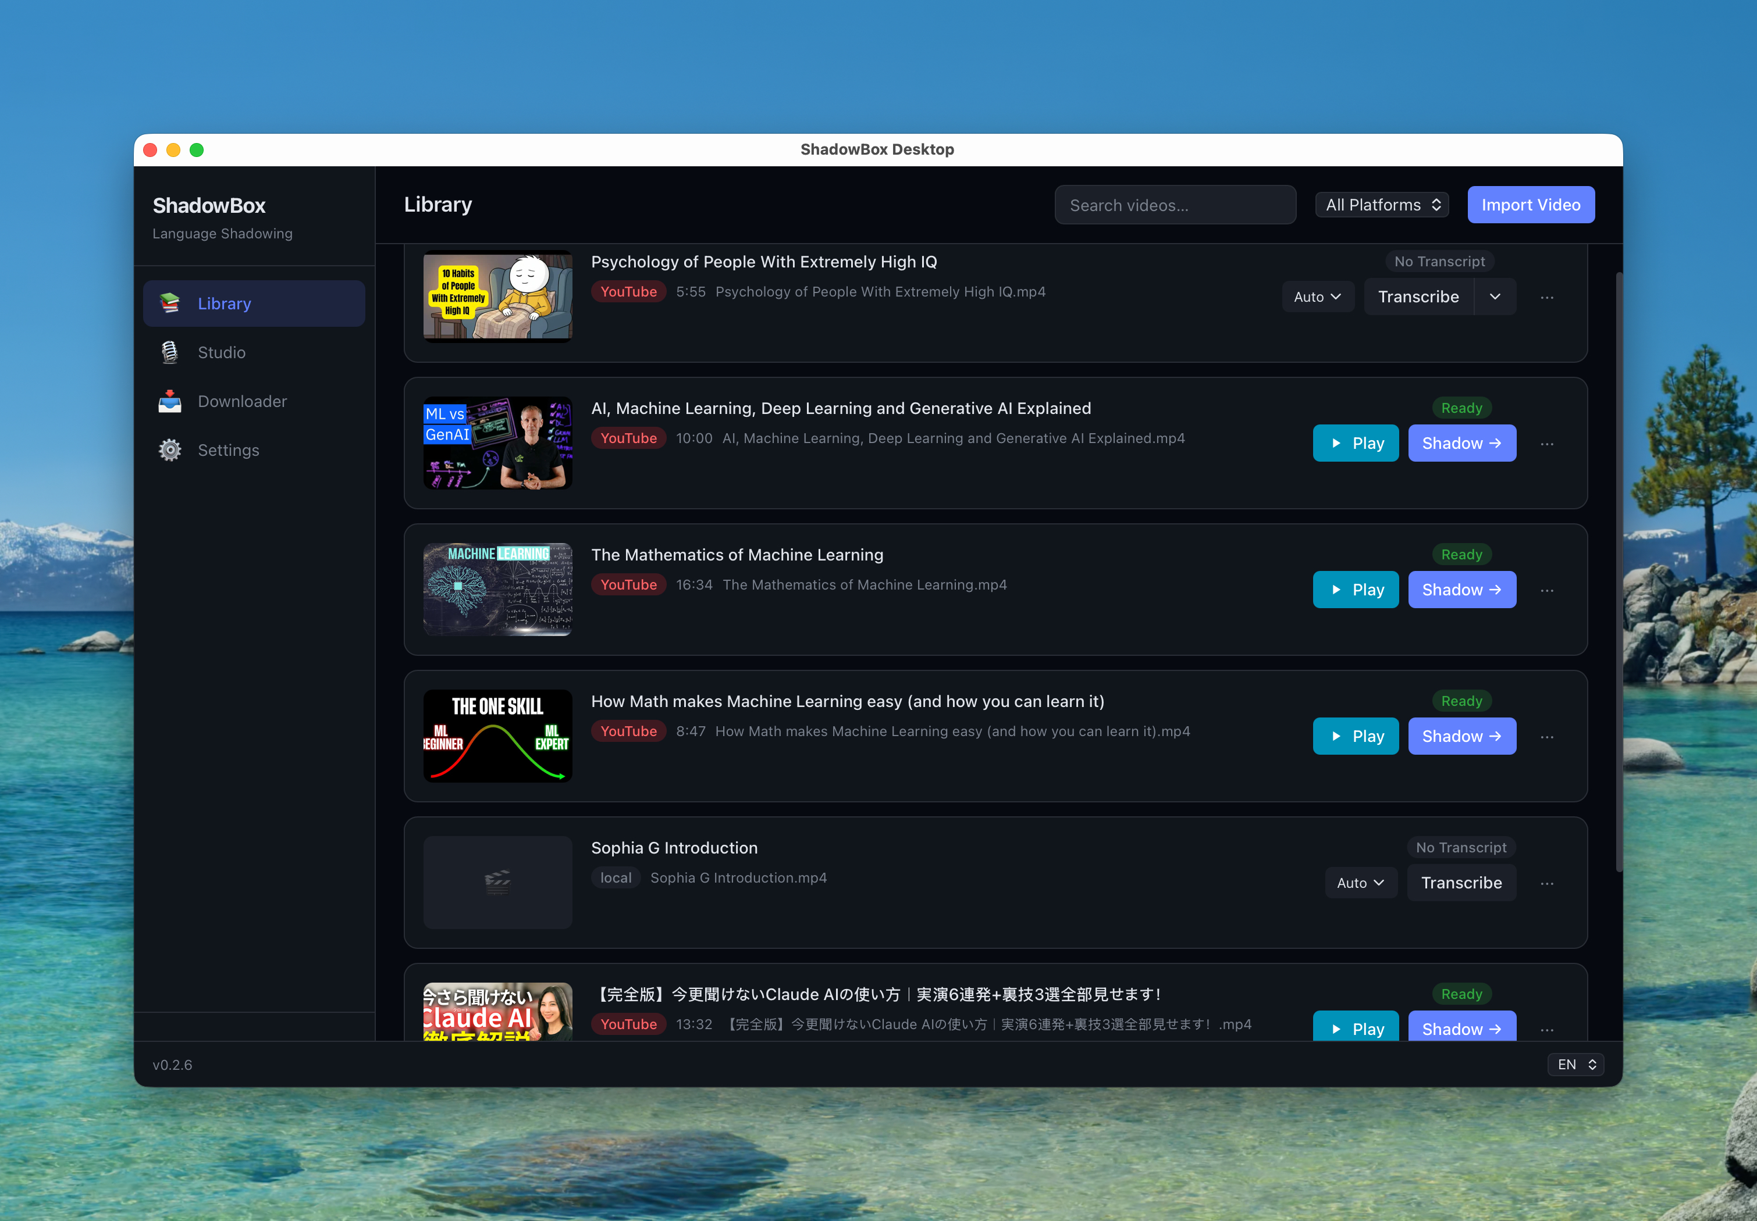Open the All Platforms filter dropdown
Viewport: 1757px width, 1221px height.
click(1382, 205)
